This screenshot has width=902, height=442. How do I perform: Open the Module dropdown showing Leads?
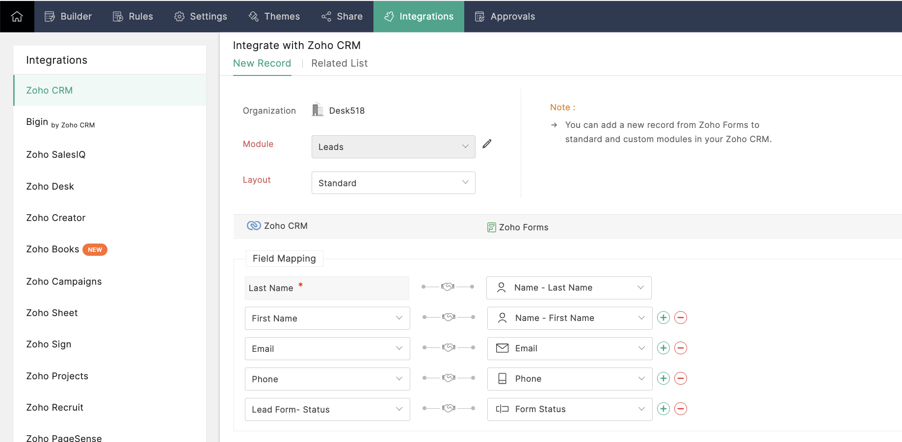click(x=393, y=147)
